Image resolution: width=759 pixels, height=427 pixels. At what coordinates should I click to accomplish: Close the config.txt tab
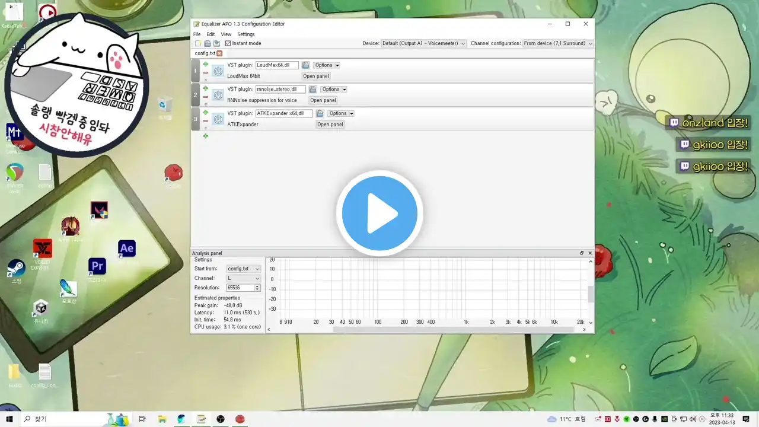click(x=219, y=53)
